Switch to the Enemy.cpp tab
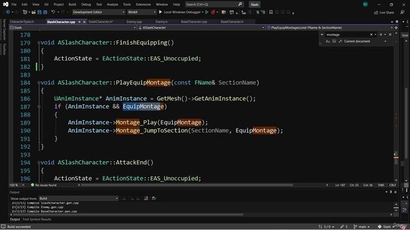 [134, 22]
